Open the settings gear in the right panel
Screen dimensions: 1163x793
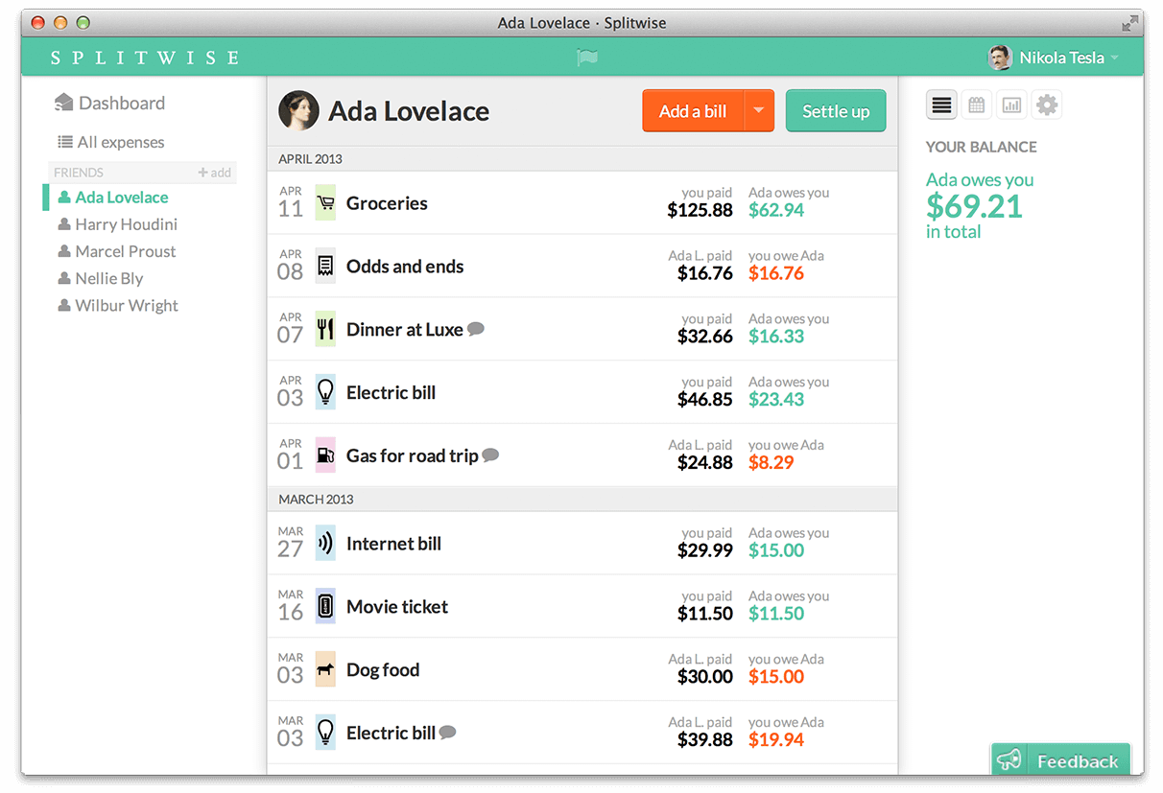[1046, 105]
